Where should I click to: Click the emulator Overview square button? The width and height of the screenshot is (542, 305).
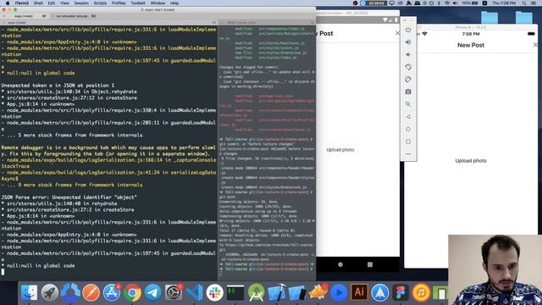tap(408, 141)
